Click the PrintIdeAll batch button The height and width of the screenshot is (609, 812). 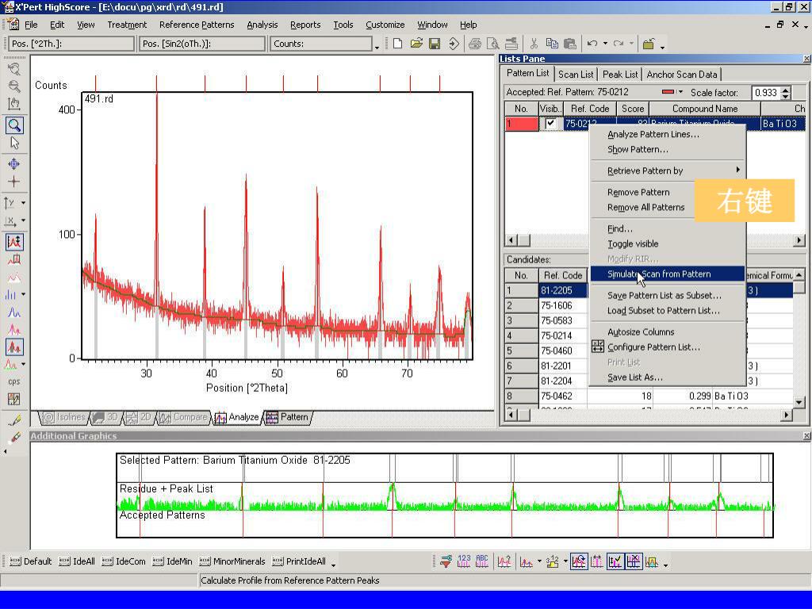click(299, 561)
